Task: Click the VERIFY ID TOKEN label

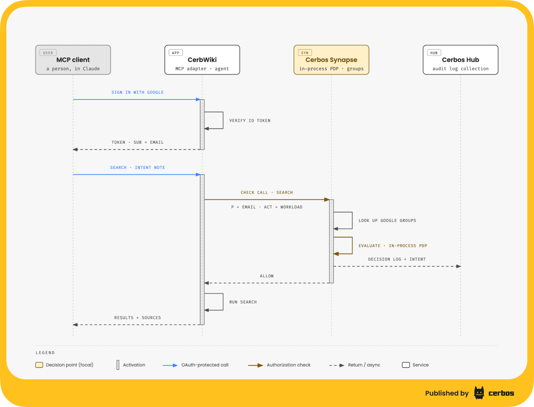Action: [250, 121]
